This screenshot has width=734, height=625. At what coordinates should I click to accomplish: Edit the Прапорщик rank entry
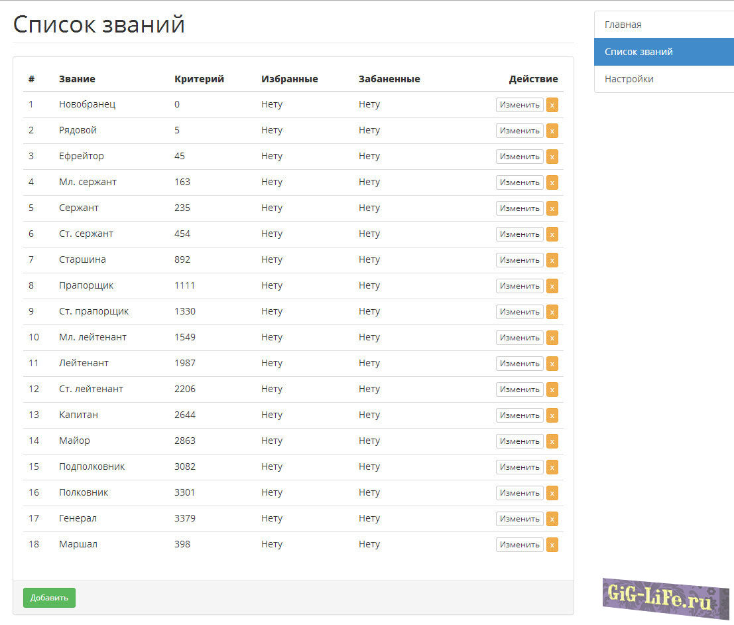coord(519,286)
